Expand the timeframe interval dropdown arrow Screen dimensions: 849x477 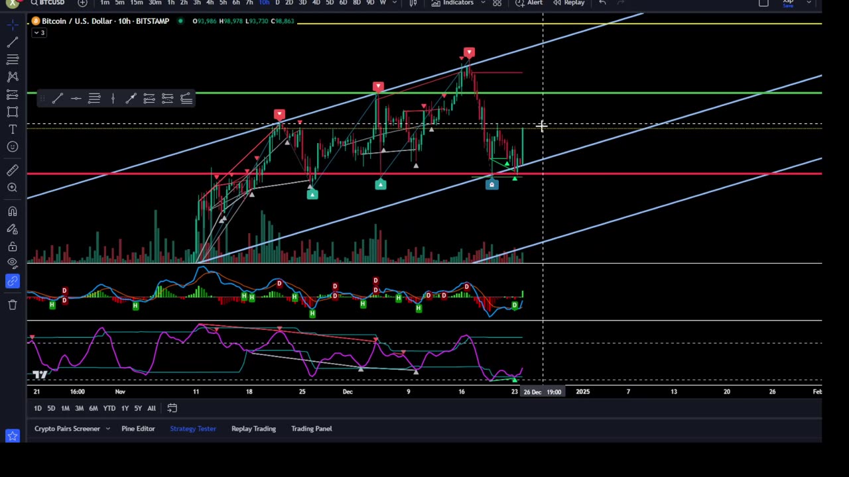point(395,3)
